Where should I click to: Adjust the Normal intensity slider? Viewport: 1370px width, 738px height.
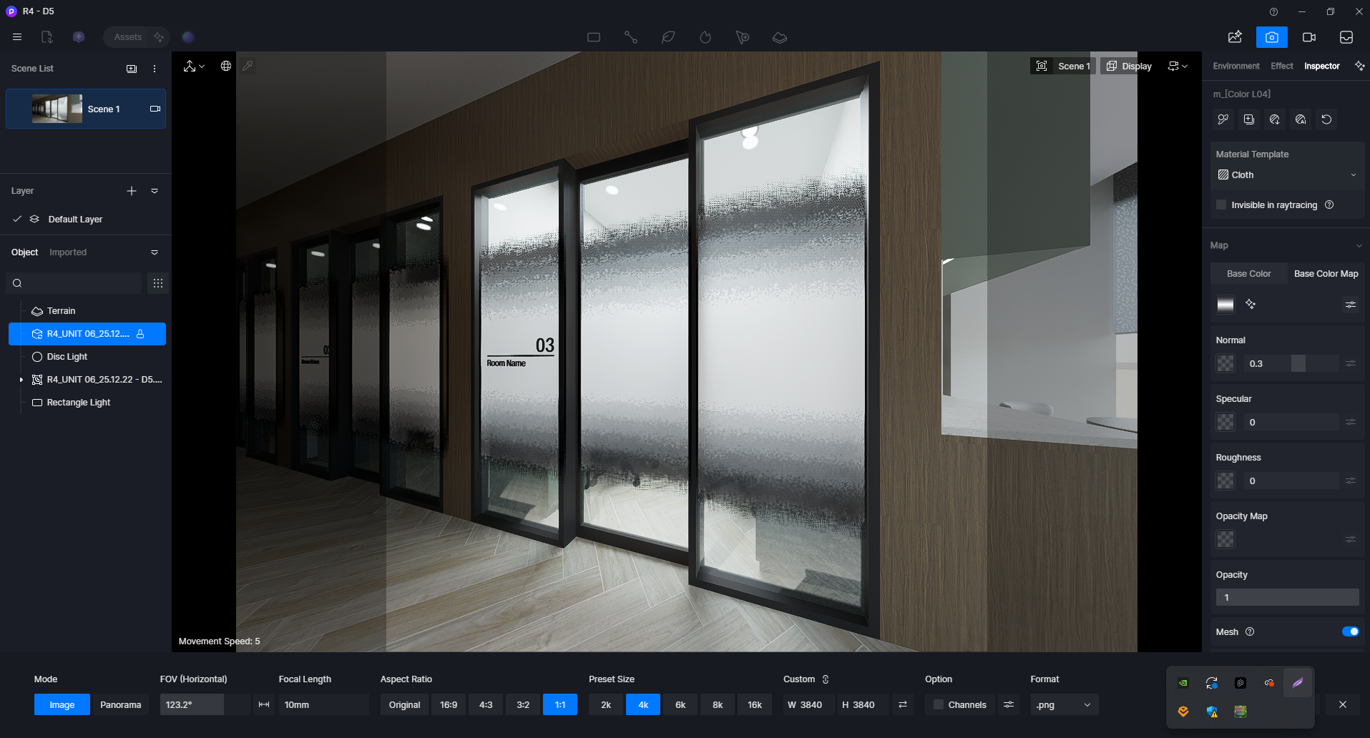click(x=1298, y=363)
